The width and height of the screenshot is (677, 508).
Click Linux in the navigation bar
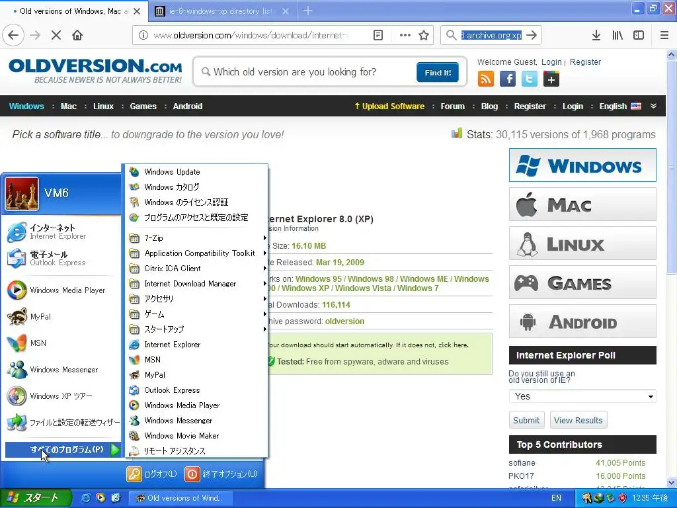pyautogui.click(x=103, y=106)
